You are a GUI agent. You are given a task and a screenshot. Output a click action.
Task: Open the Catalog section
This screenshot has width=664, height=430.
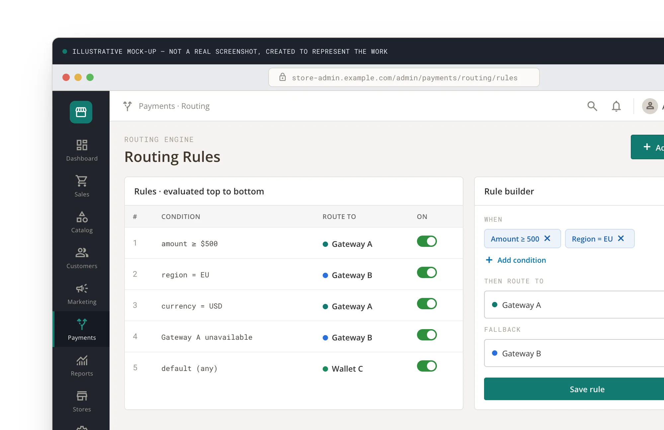(82, 222)
